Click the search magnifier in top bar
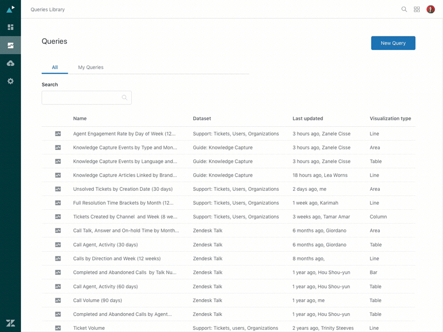 [404, 9]
